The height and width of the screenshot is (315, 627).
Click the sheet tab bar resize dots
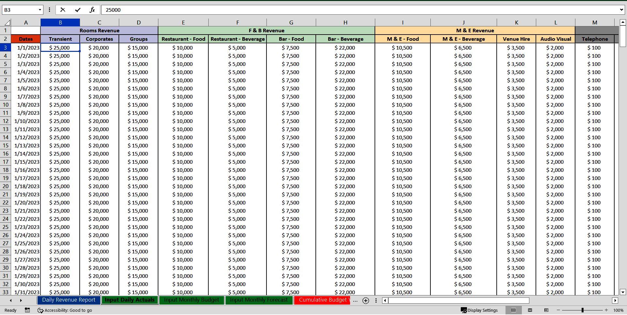pos(376,301)
